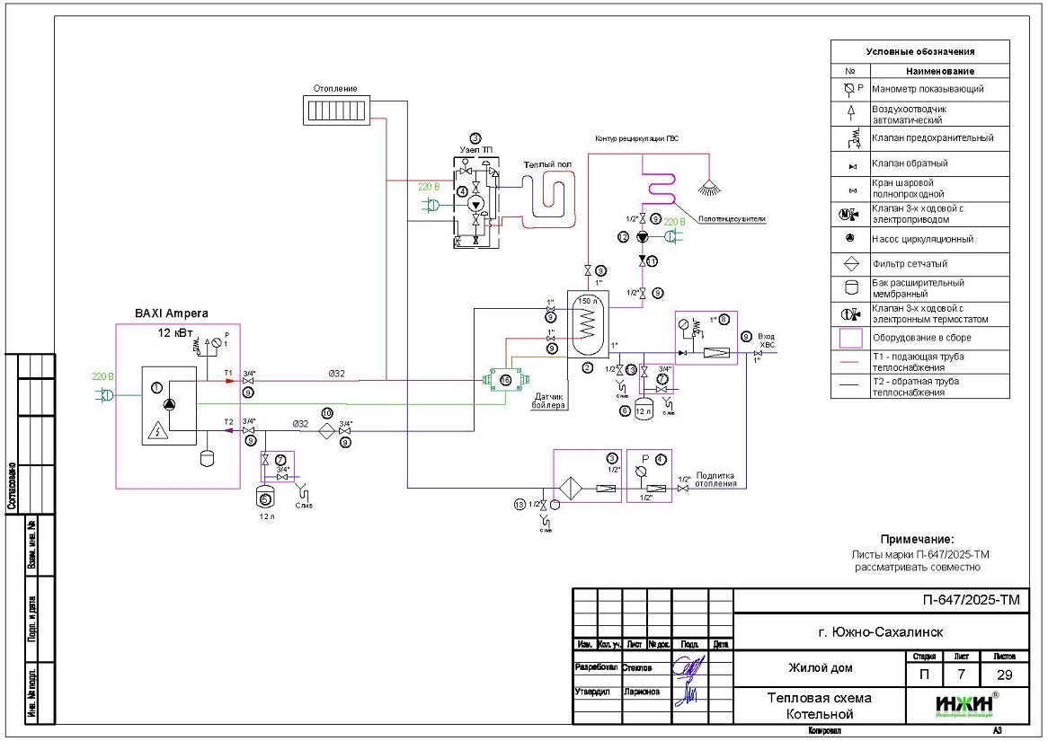Image resolution: width=1048 pixels, height=741 pixels.
Task: Click the Условные обозначения legend header
Action: pos(919,52)
